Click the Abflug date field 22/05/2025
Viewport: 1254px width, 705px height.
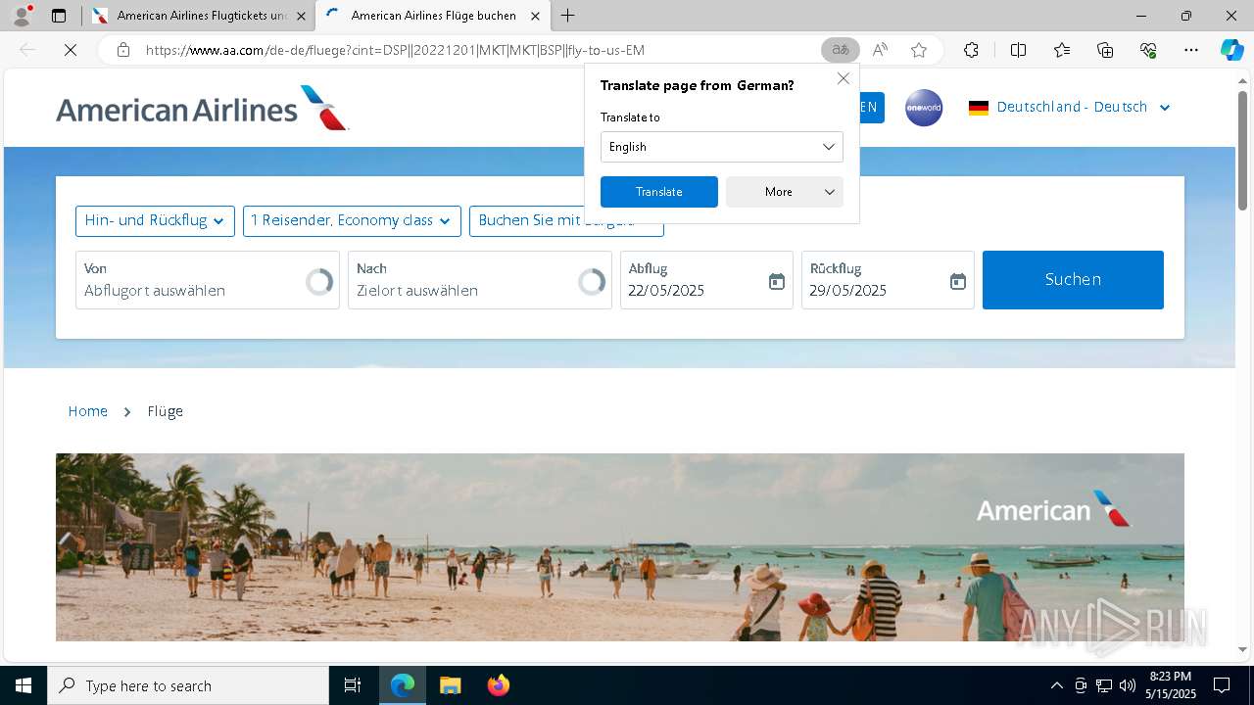(x=706, y=280)
